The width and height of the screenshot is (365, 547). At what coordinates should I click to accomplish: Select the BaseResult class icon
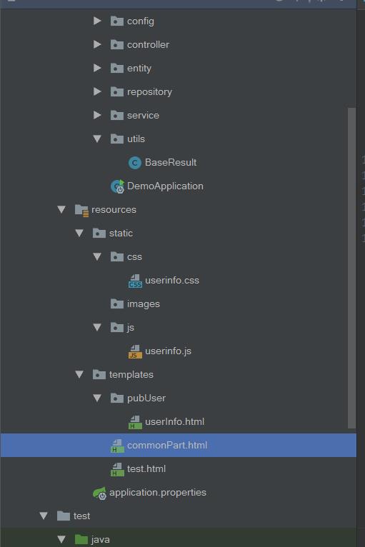click(135, 163)
